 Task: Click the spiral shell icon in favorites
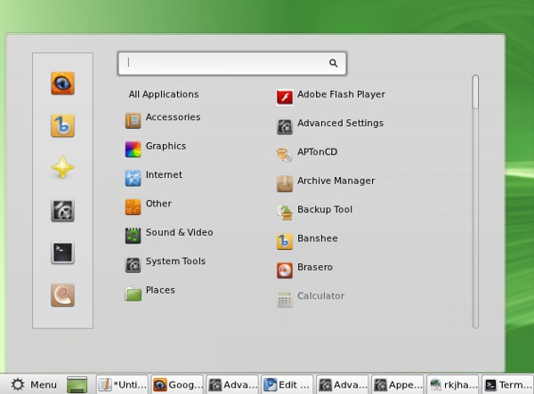pos(62,293)
